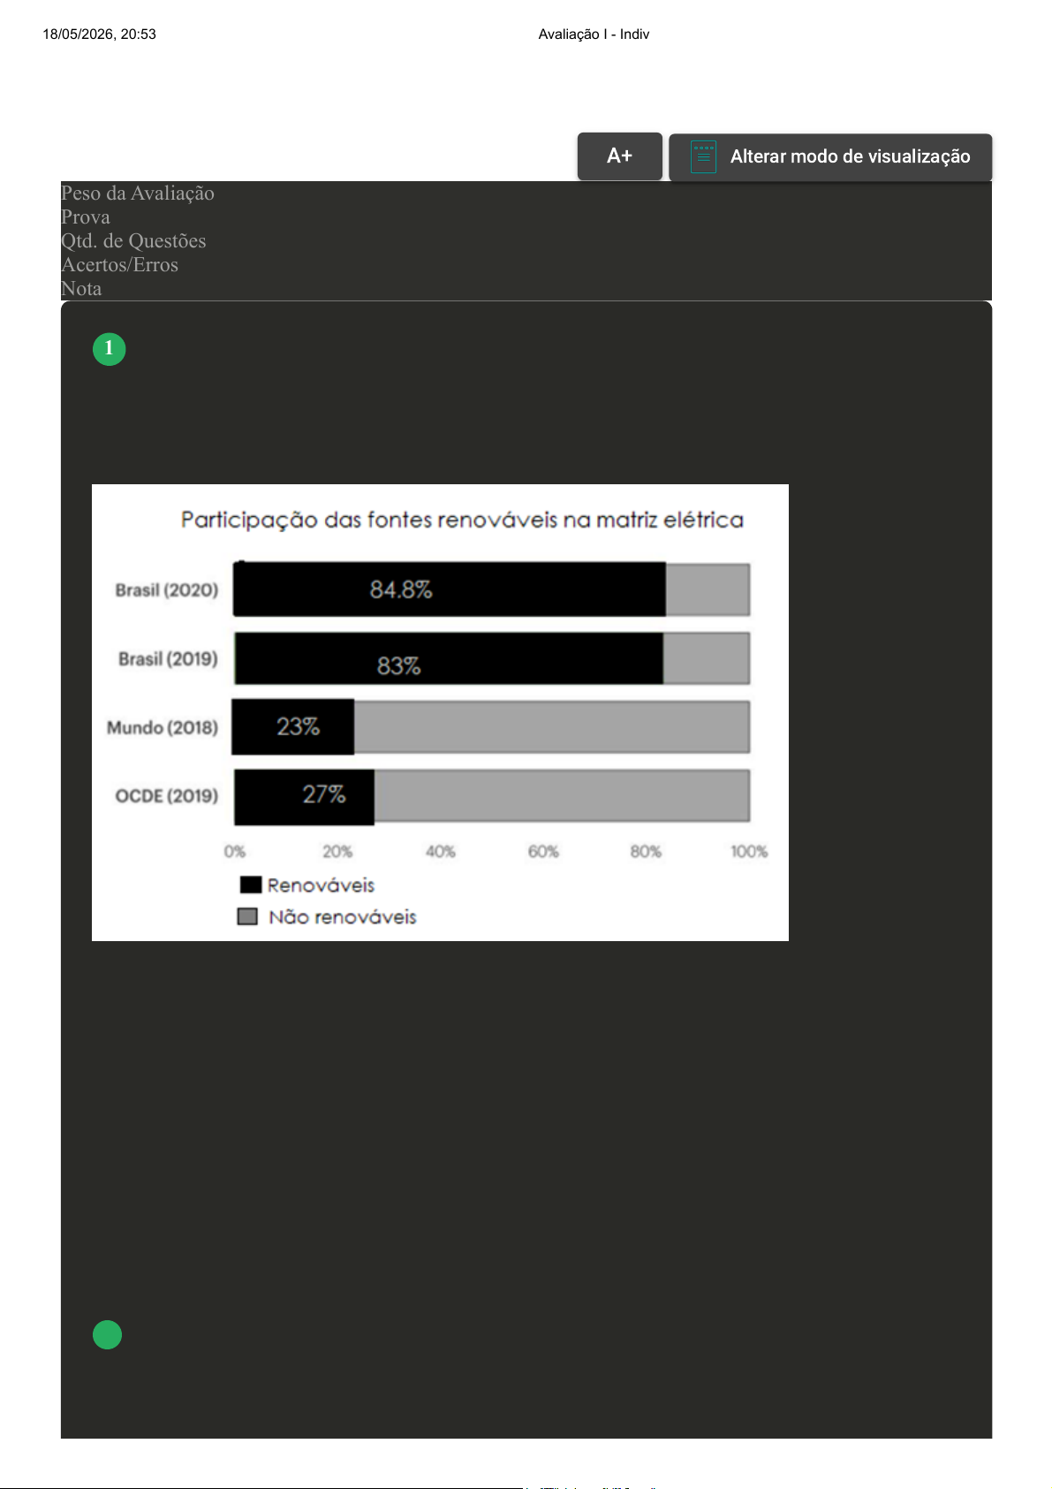This screenshot has height=1489, width=1052.
Task: Click the black Renováveis legend swatch
Action: tap(251, 885)
